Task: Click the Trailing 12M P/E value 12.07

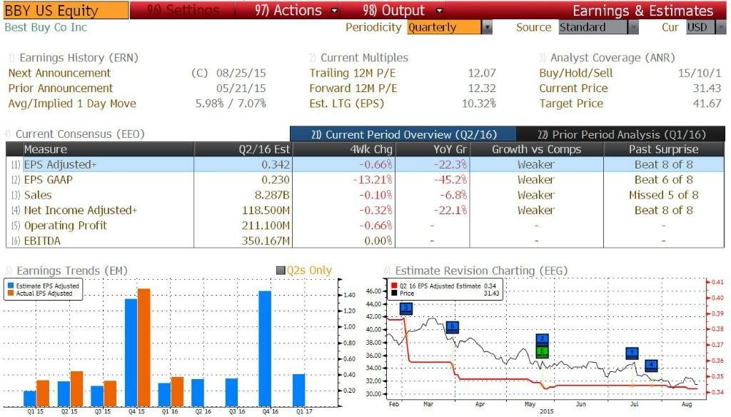Action: 482,74
